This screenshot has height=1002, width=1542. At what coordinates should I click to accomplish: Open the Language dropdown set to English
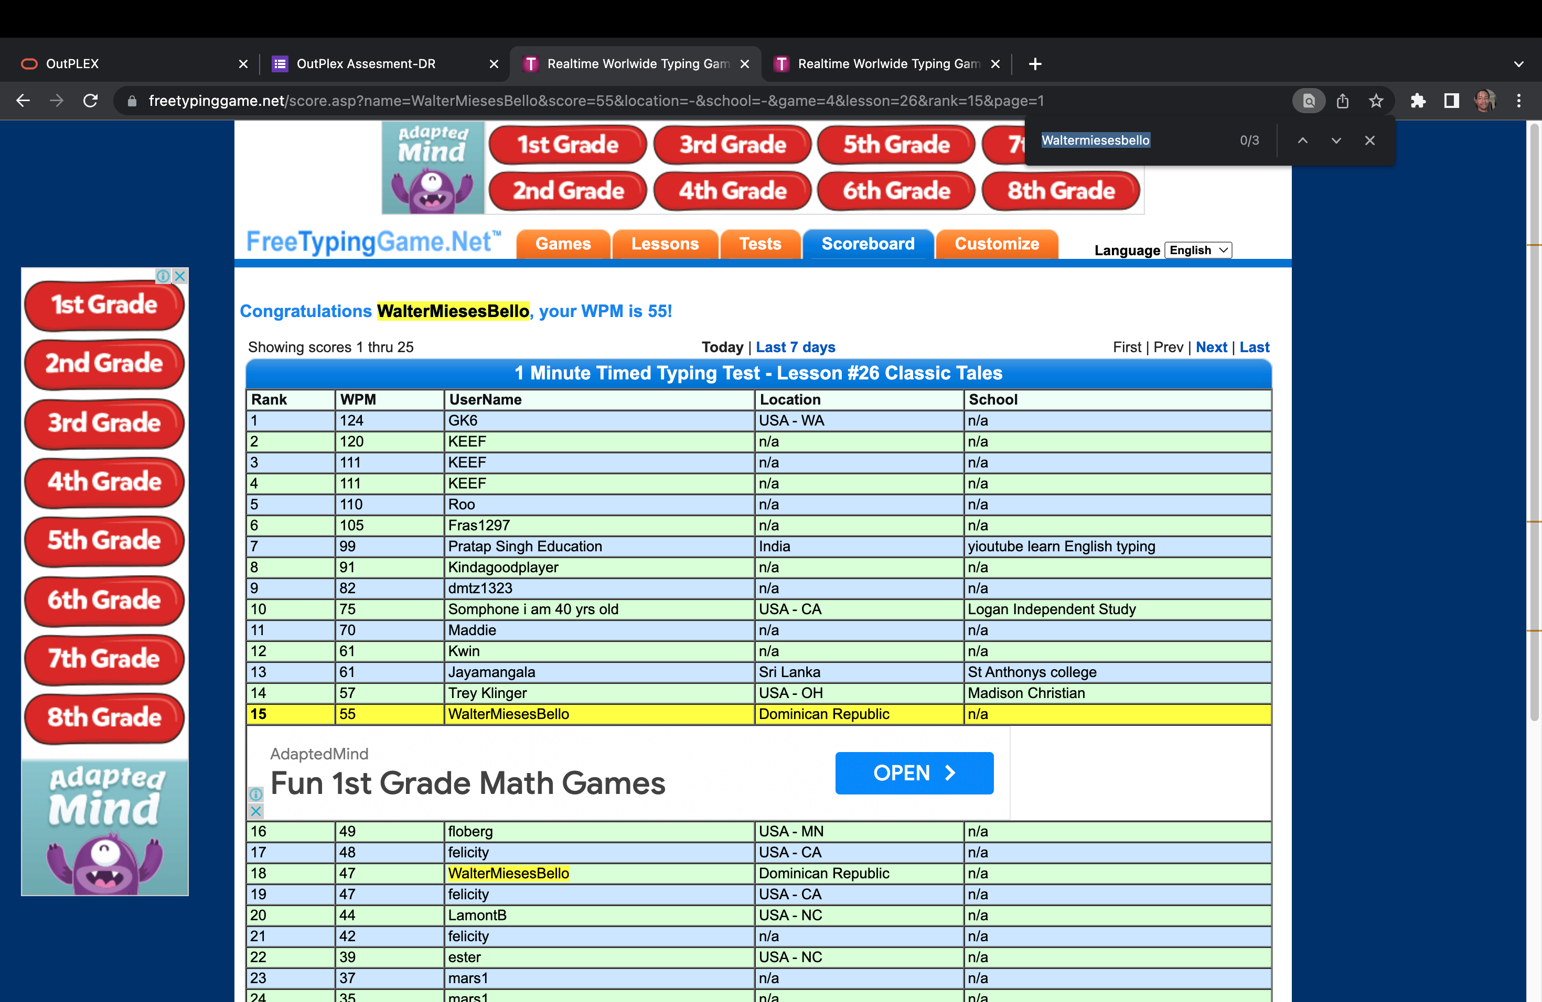[x=1197, y=250]
